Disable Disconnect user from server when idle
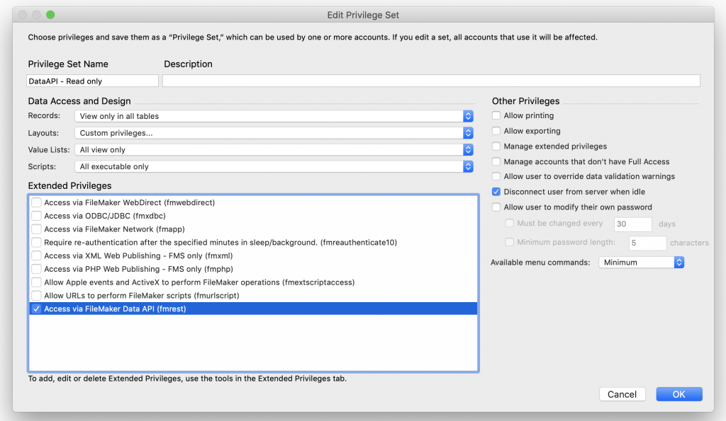Screen dimensions: 726x421 pyautogui.click(x=496, y=191)
